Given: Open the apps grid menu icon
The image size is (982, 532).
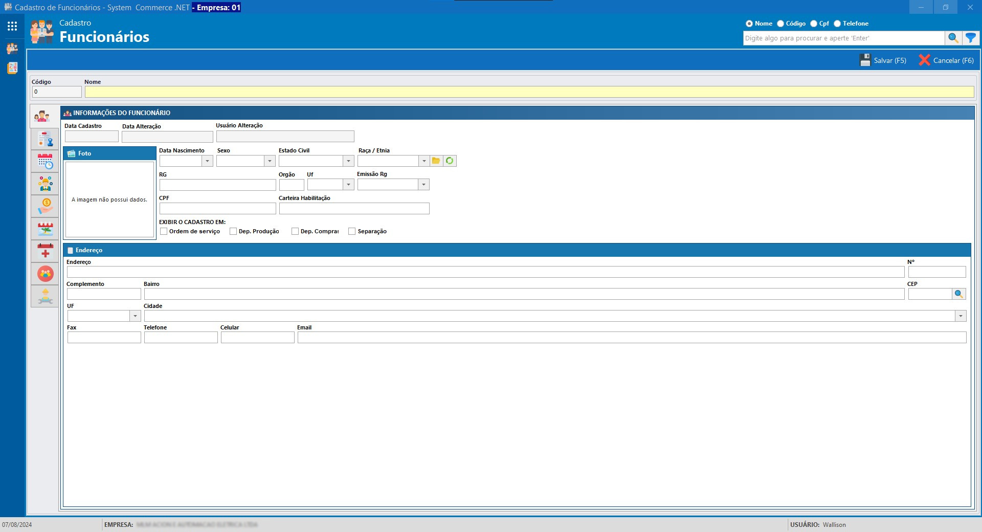Looking at the screenshot, I should [12, 26].
